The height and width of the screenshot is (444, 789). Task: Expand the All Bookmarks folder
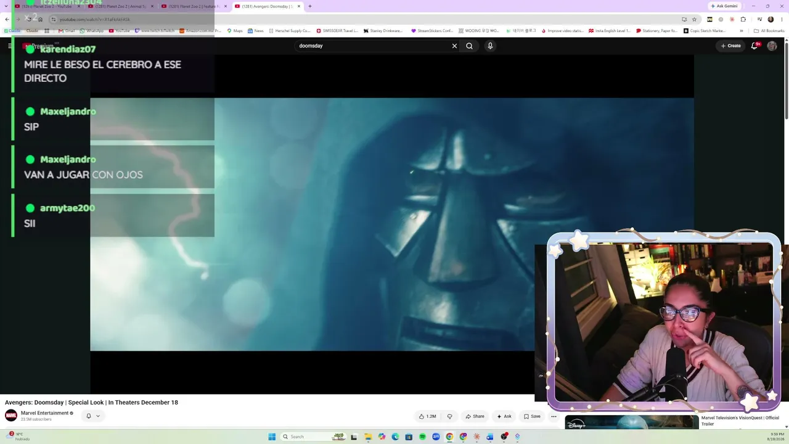pos(769,31)
